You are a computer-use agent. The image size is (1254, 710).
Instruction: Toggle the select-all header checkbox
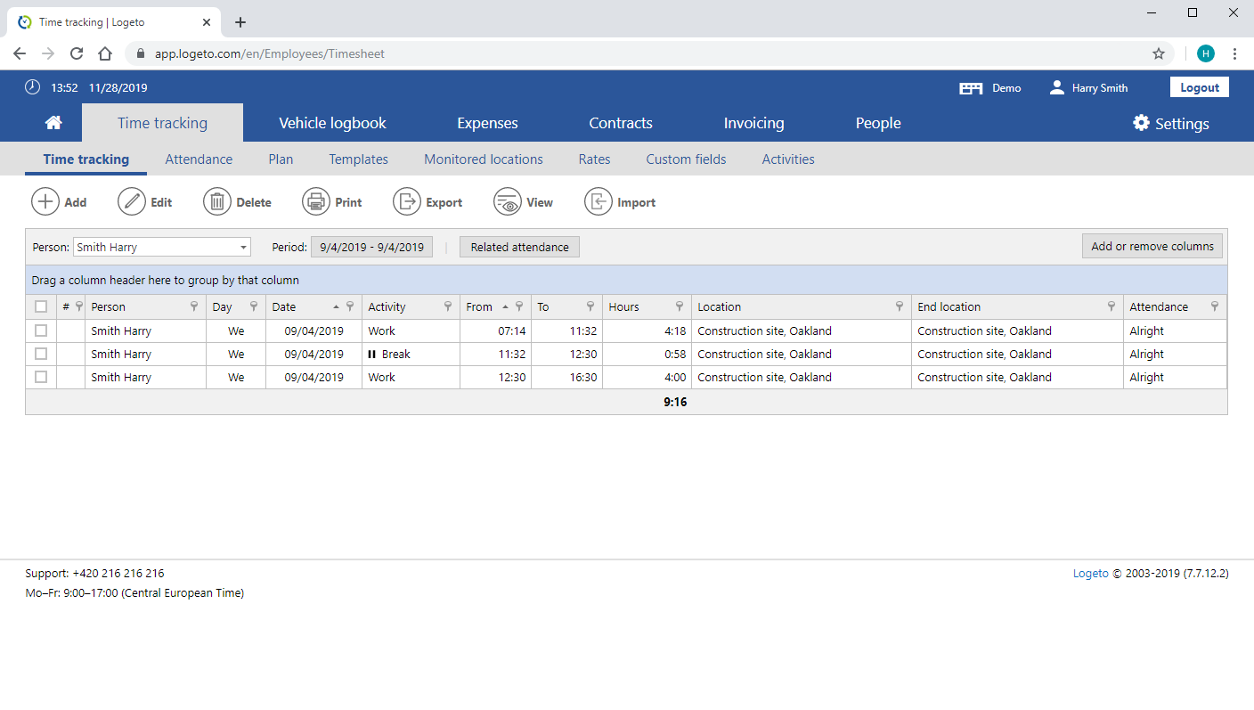tap(41, 306)
